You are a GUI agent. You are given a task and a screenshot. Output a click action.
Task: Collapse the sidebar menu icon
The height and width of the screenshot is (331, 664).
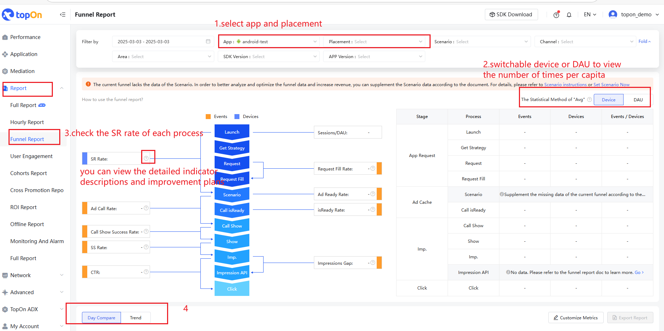63,15
